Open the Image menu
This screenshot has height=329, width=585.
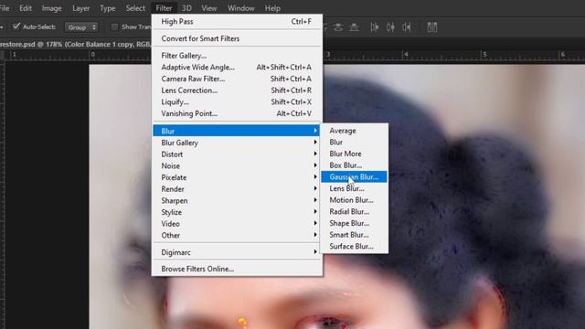click(x=51, y=8)
